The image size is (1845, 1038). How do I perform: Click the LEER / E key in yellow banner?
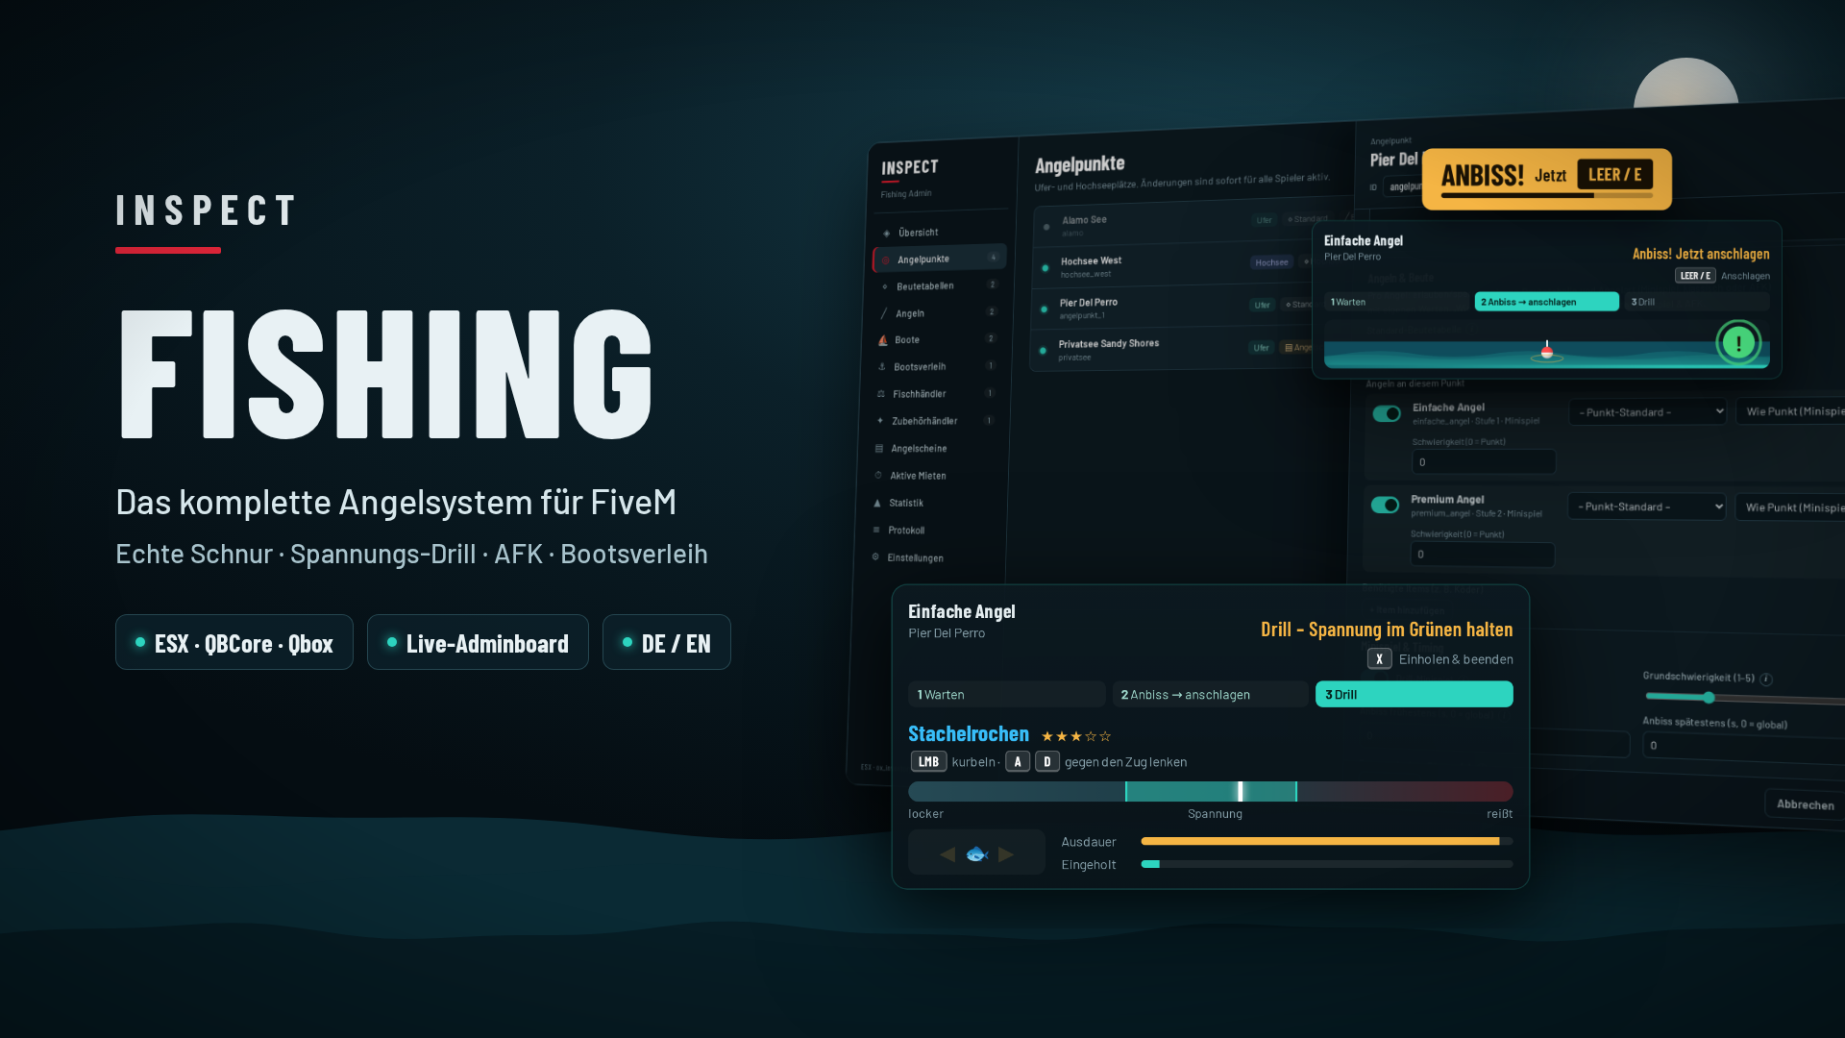click(x=1614, y=174)
